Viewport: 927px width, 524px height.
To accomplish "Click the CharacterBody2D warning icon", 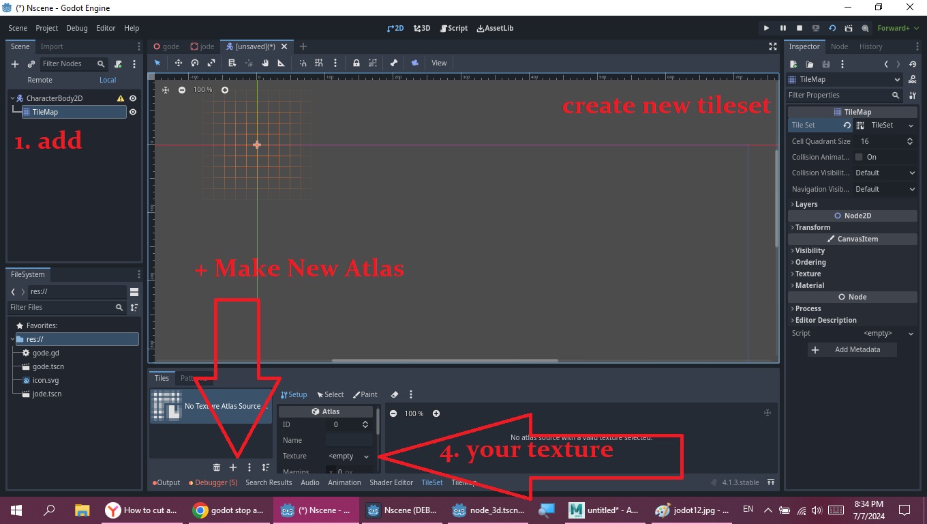I will [121, 98].
